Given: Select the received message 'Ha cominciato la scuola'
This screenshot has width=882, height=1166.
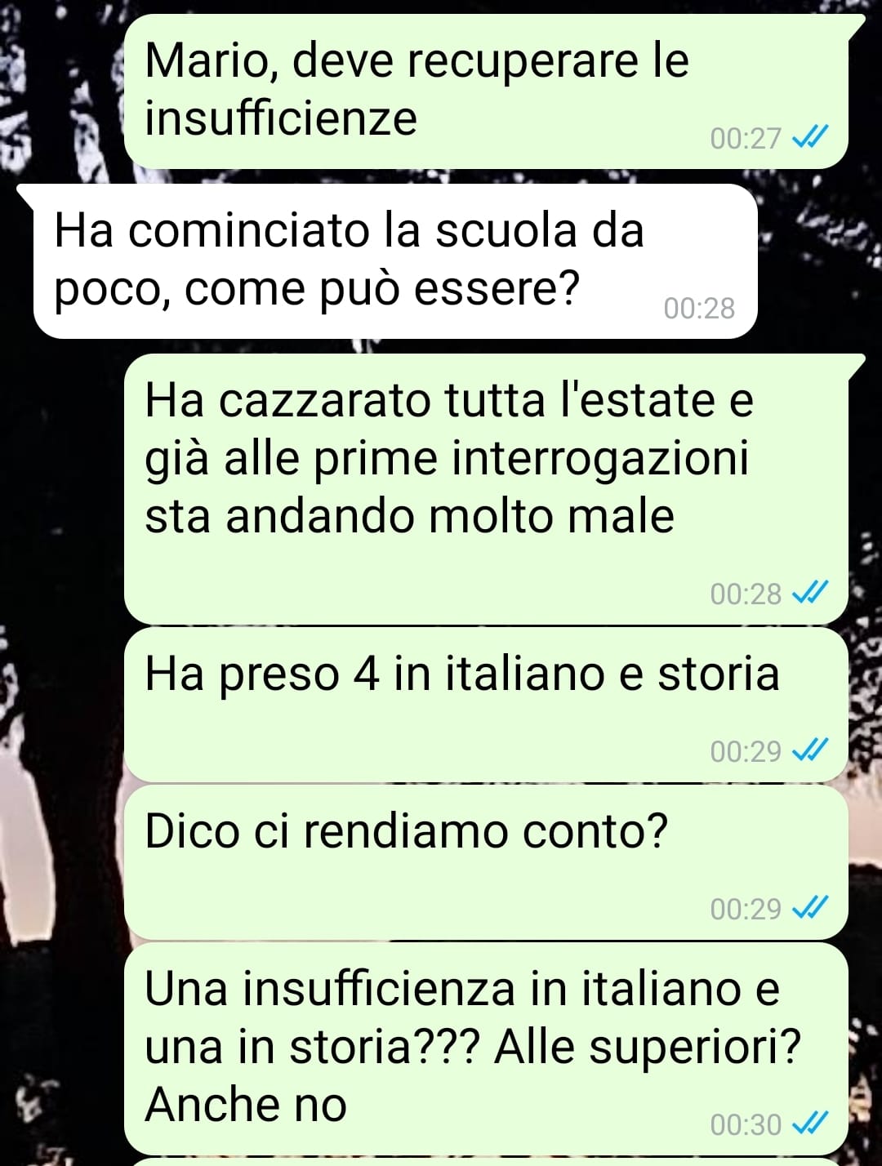Looking at the screenshot, I should click(x=395, y=261).
